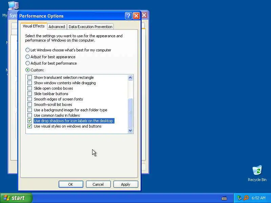Viewport: 271px width, 203px height.
Task: Click the Cancel button
Action: coord(98,184)
